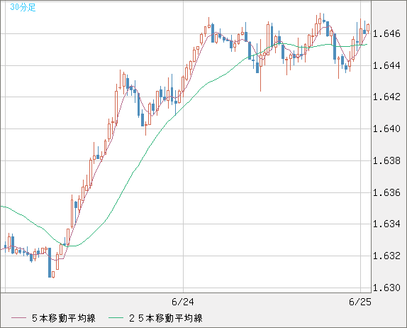Image resolution: width=407 pixels, height=328 pixels.
Task: Click the 1.640 price axis label
Action: tap(386, 129)
